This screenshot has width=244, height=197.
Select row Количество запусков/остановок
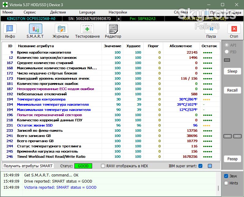(x=111, y=58)
